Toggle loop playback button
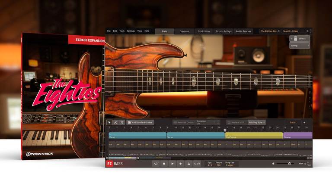 point(156,164)
